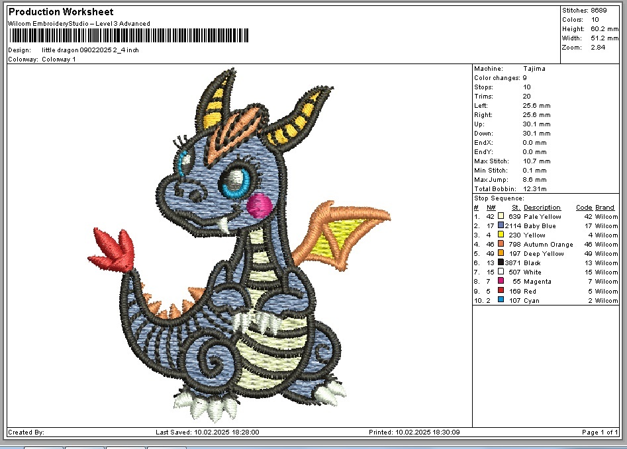Pick the Cyan swatch in stop sequence
Screen dimensions: 627x449
(x=501, y=301)
